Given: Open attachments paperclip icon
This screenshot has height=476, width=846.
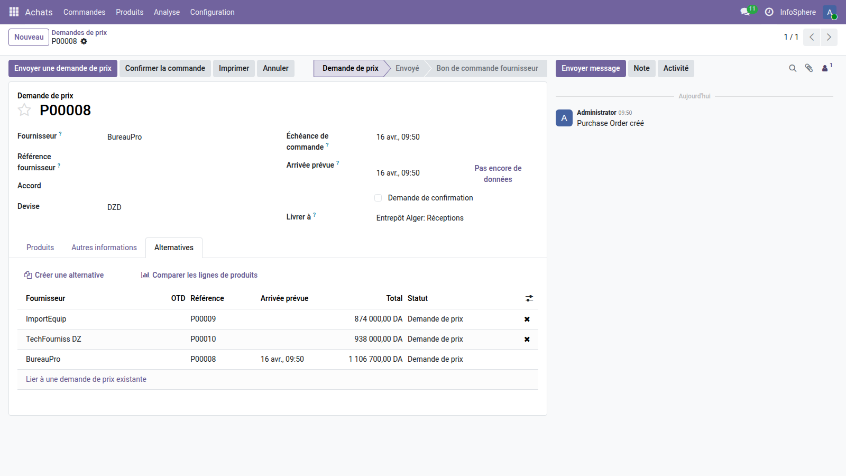Looking at the screenshot, I should point(808,68).
